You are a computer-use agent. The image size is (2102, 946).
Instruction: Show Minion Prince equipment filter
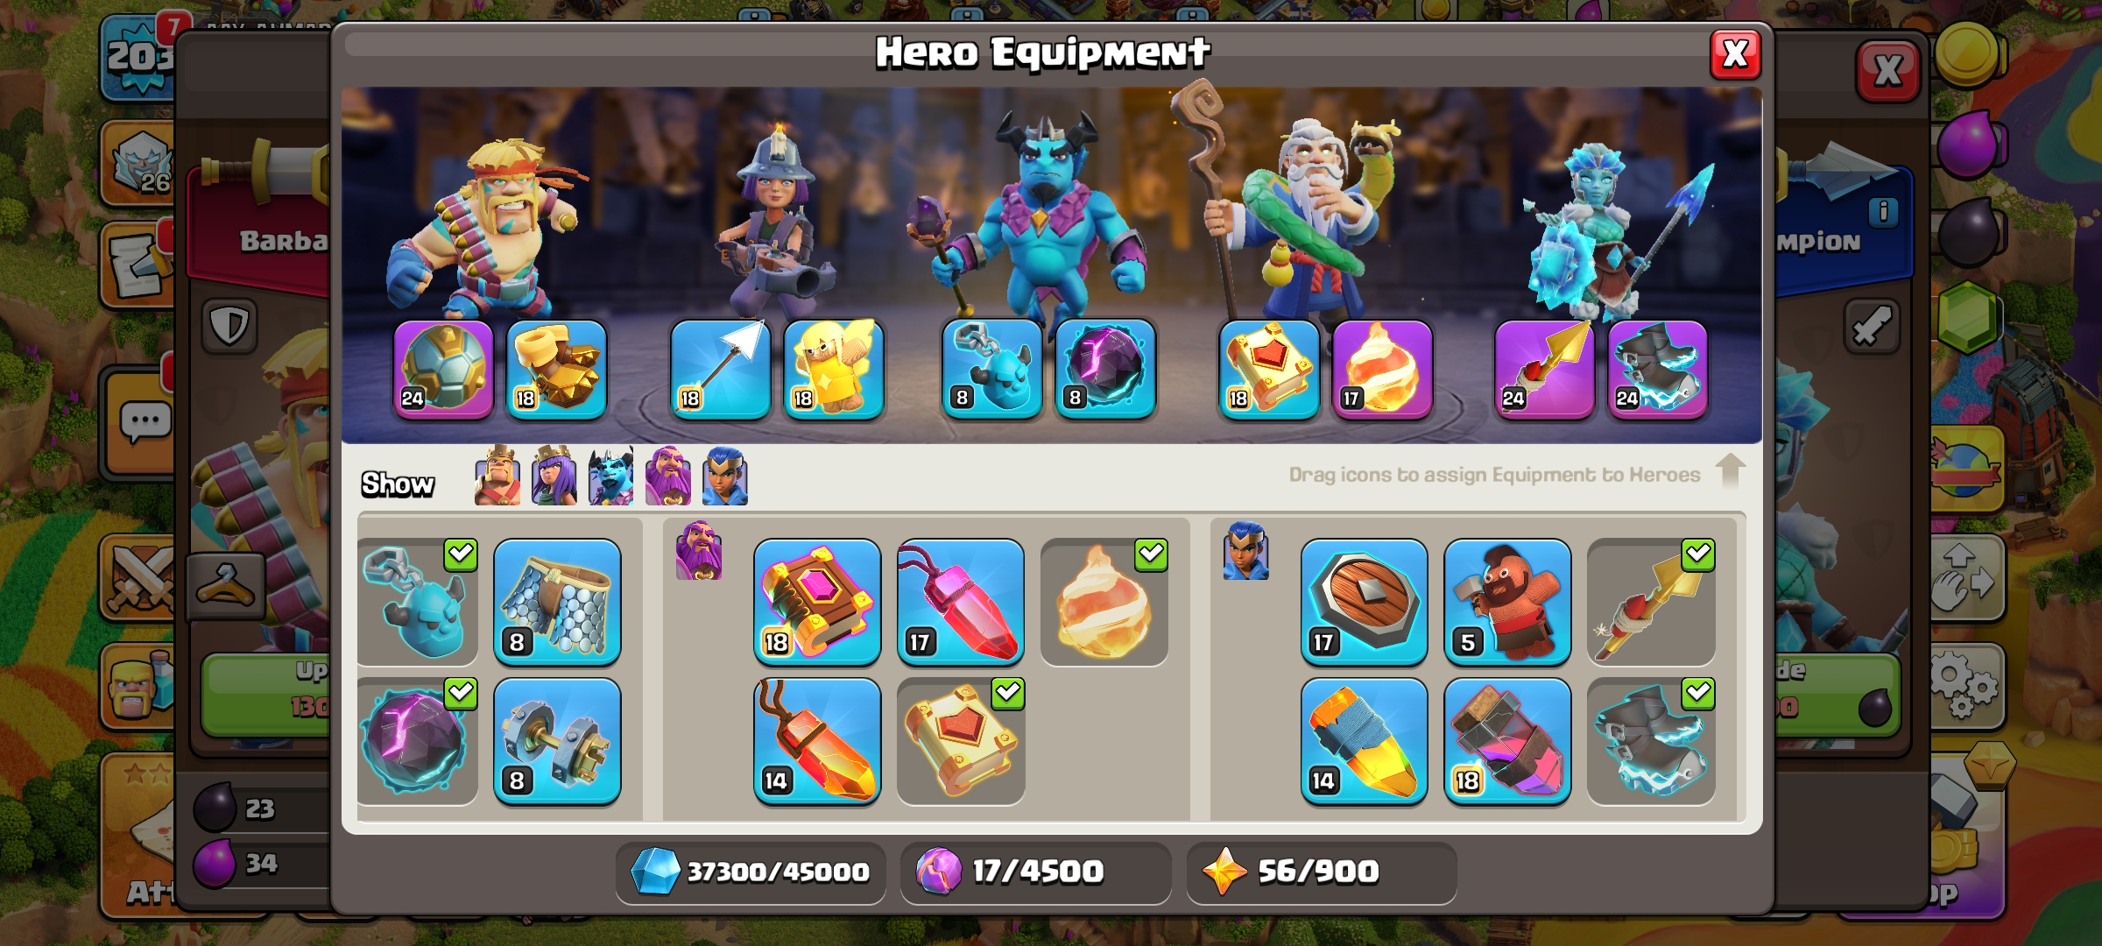pyautogui.click(x=610, y=476)
